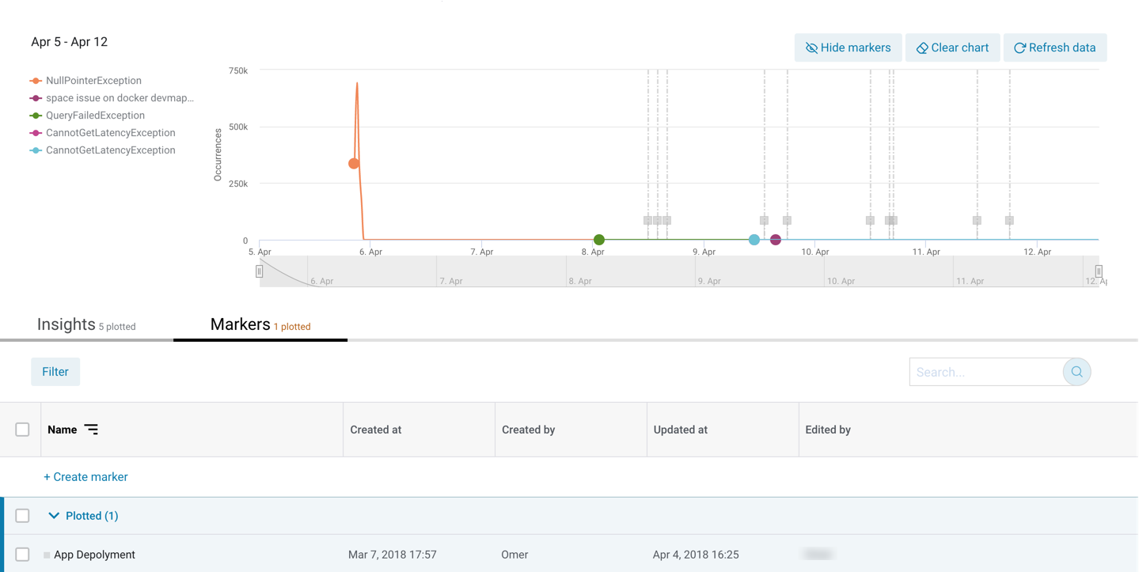Click the Refresh data button
Viewport: 1139px width, 572px height.
point(1054,47)
